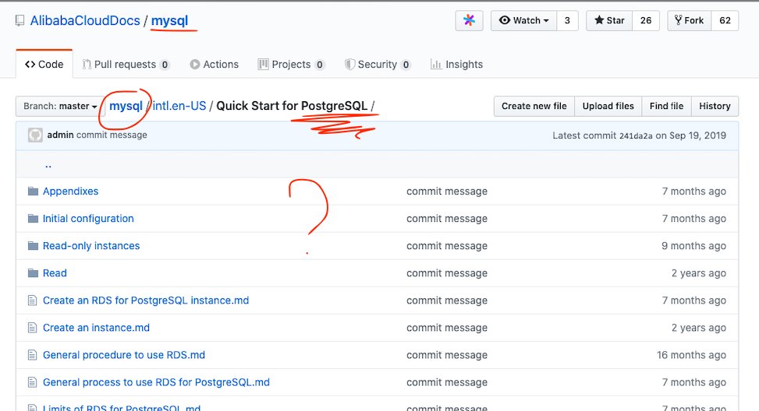Viewport: 759px width, 411px height.
Task: Open the AlibabaCloudDocs organization link
Action: point(85,21)
